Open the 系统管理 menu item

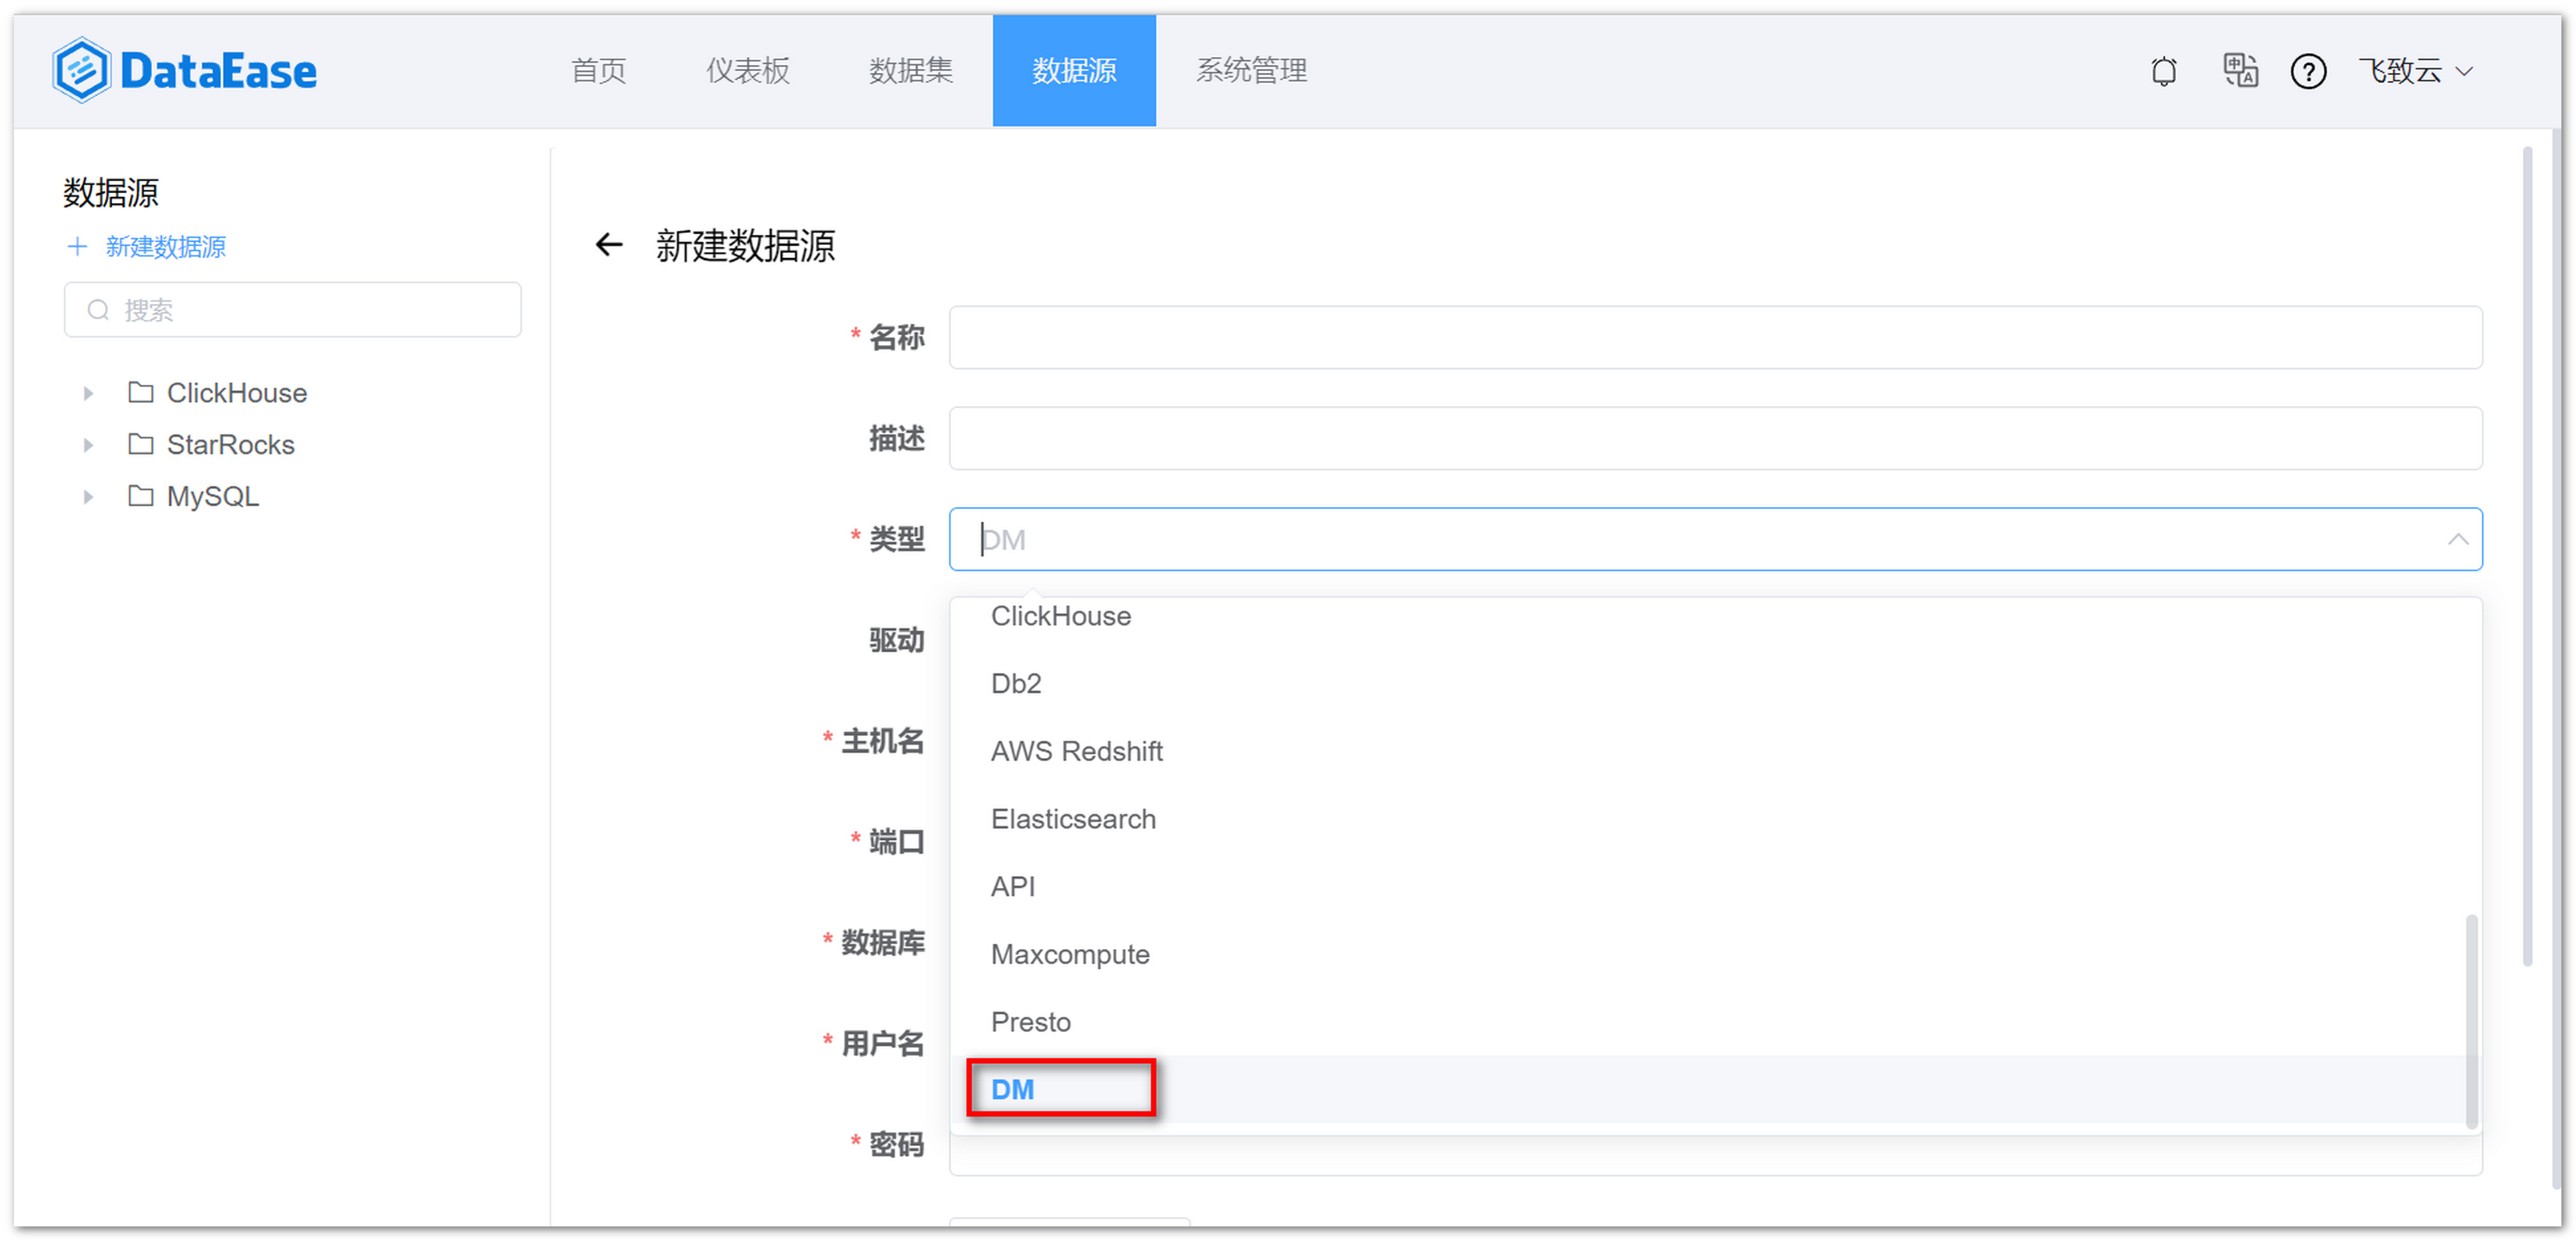click(1251, 70)
